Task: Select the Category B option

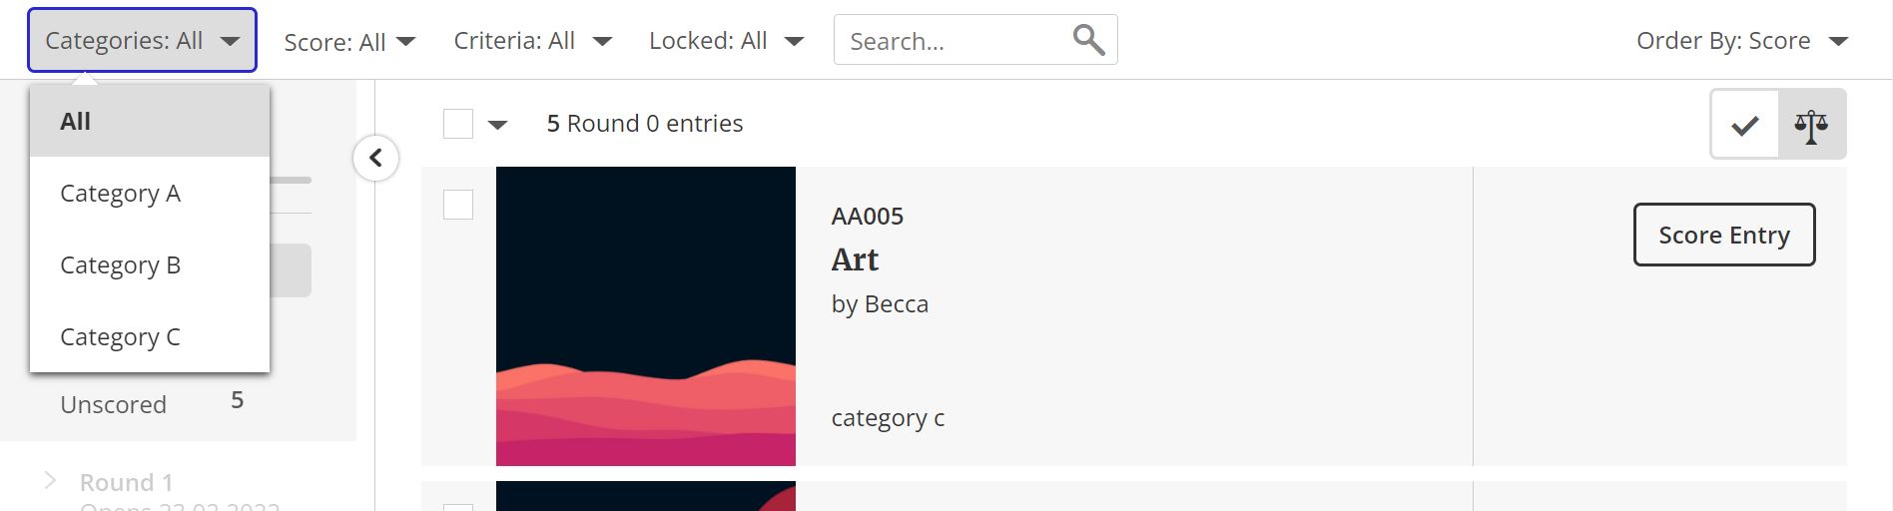Action: coord(120,264)
